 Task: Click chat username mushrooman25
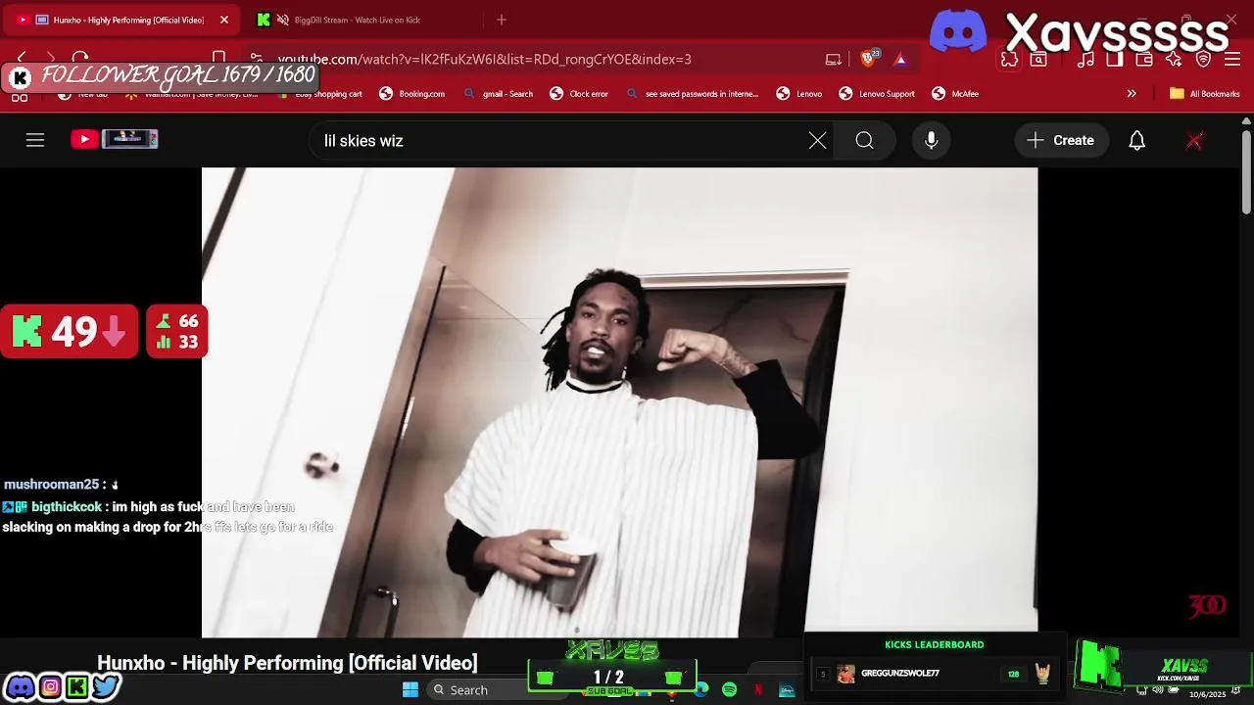51,485
